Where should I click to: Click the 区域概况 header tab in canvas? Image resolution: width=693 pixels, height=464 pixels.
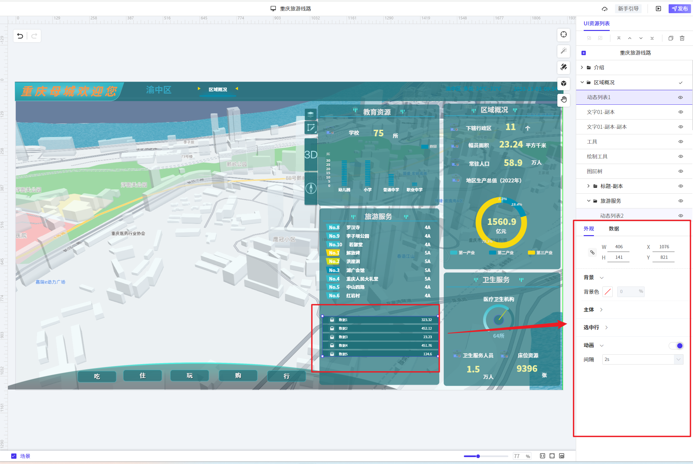coord(218,90)
